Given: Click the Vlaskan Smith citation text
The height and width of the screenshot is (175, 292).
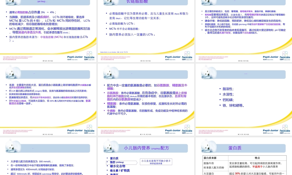Looking at the screenshot, I should click(115, 52).
